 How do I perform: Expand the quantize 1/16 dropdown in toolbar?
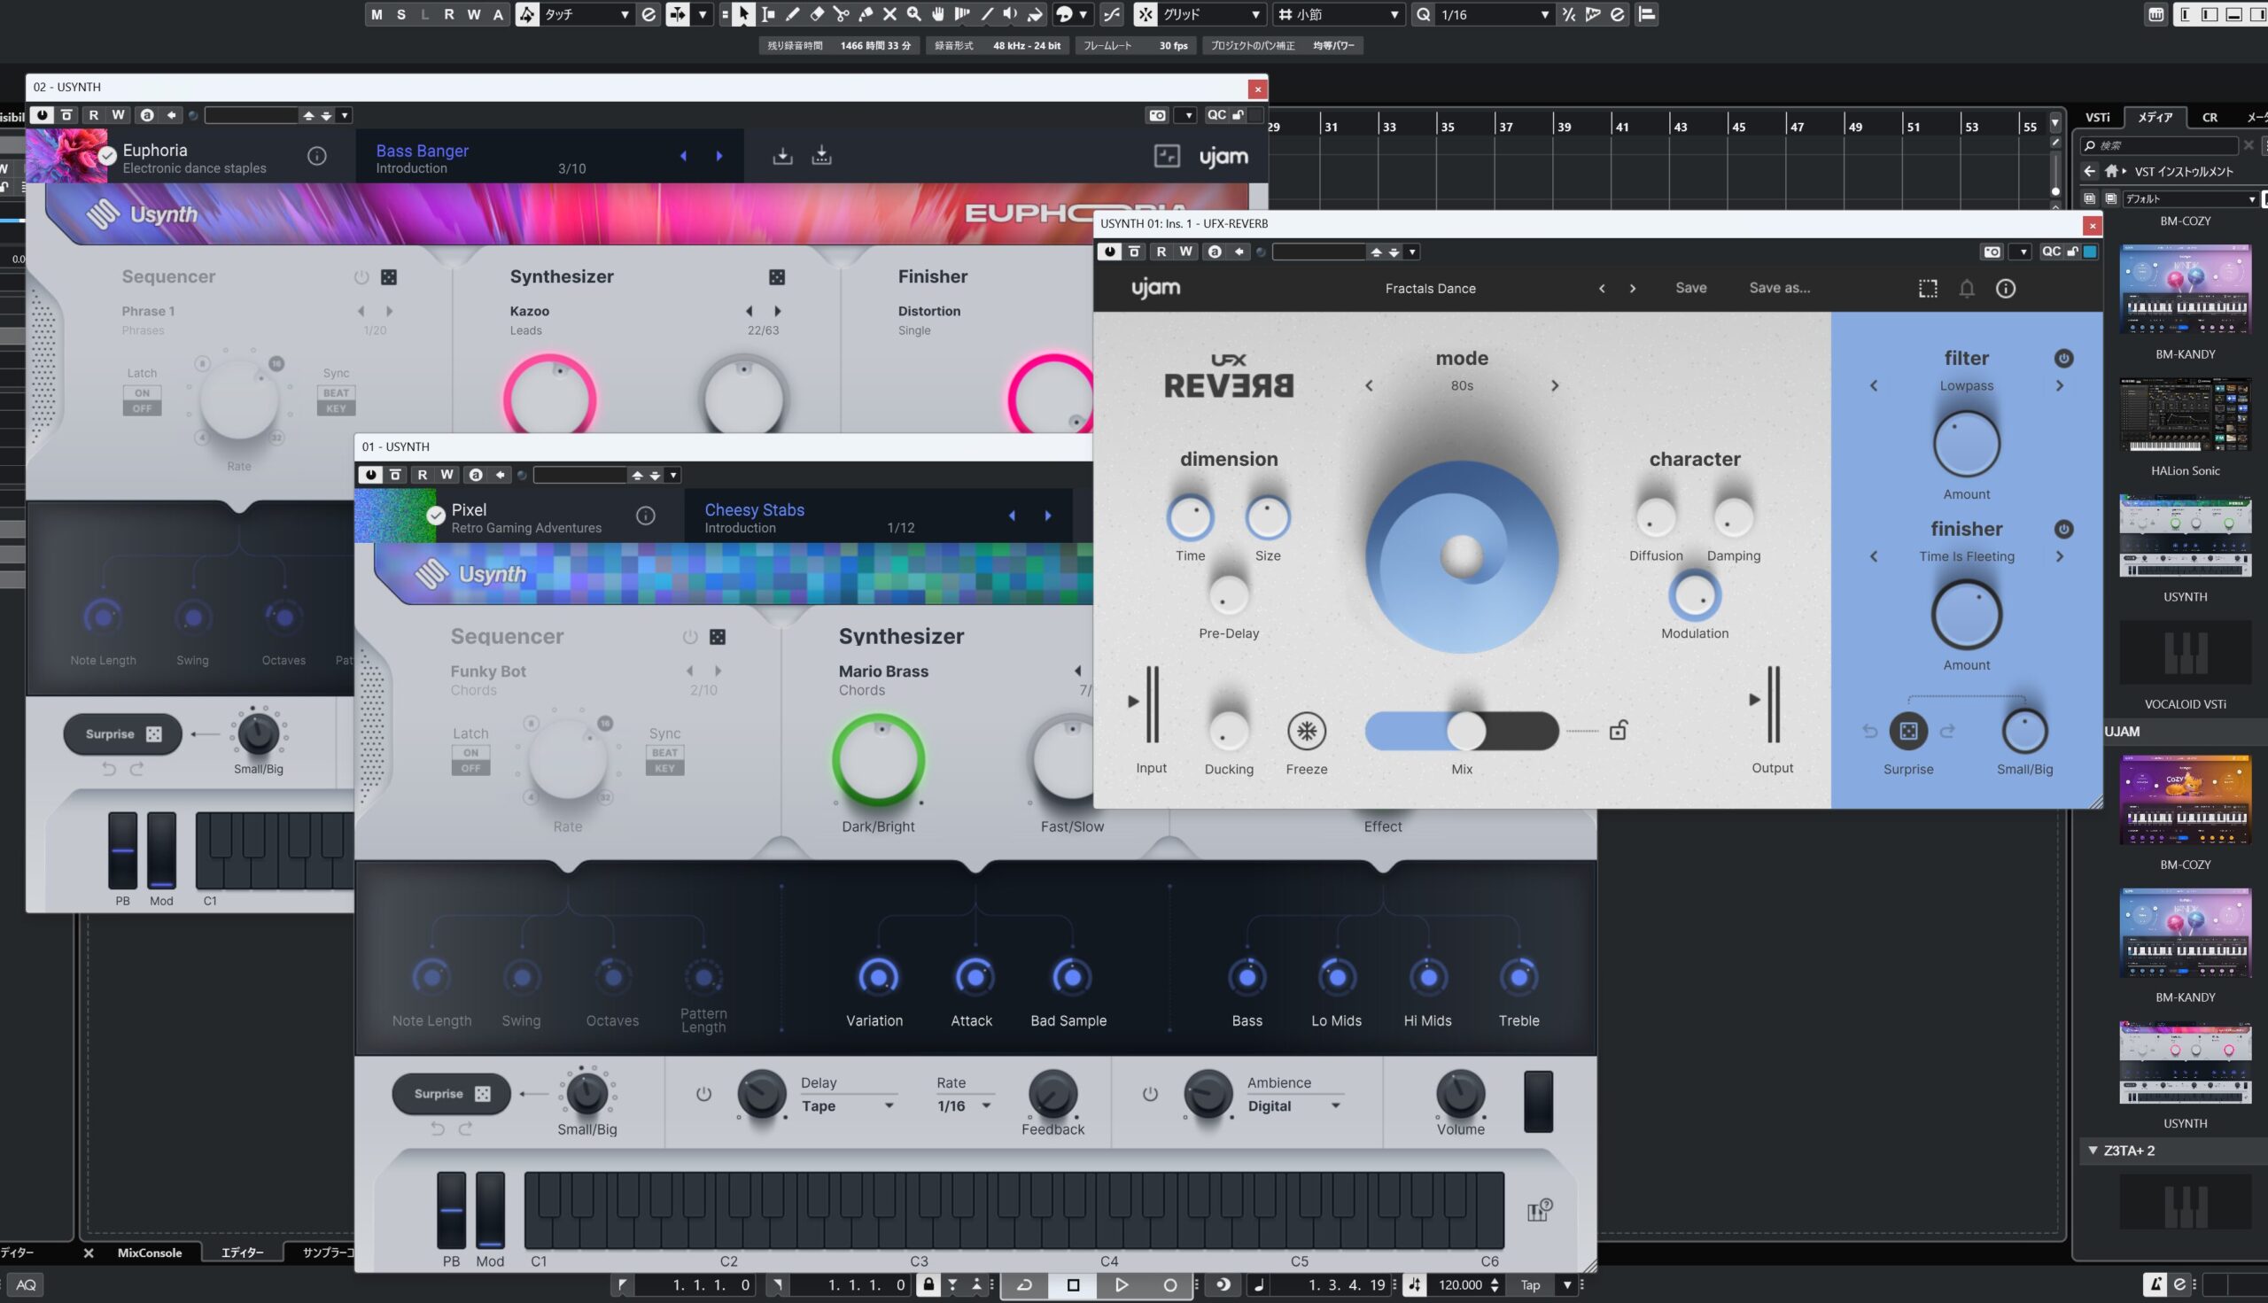click(1544, 14)
